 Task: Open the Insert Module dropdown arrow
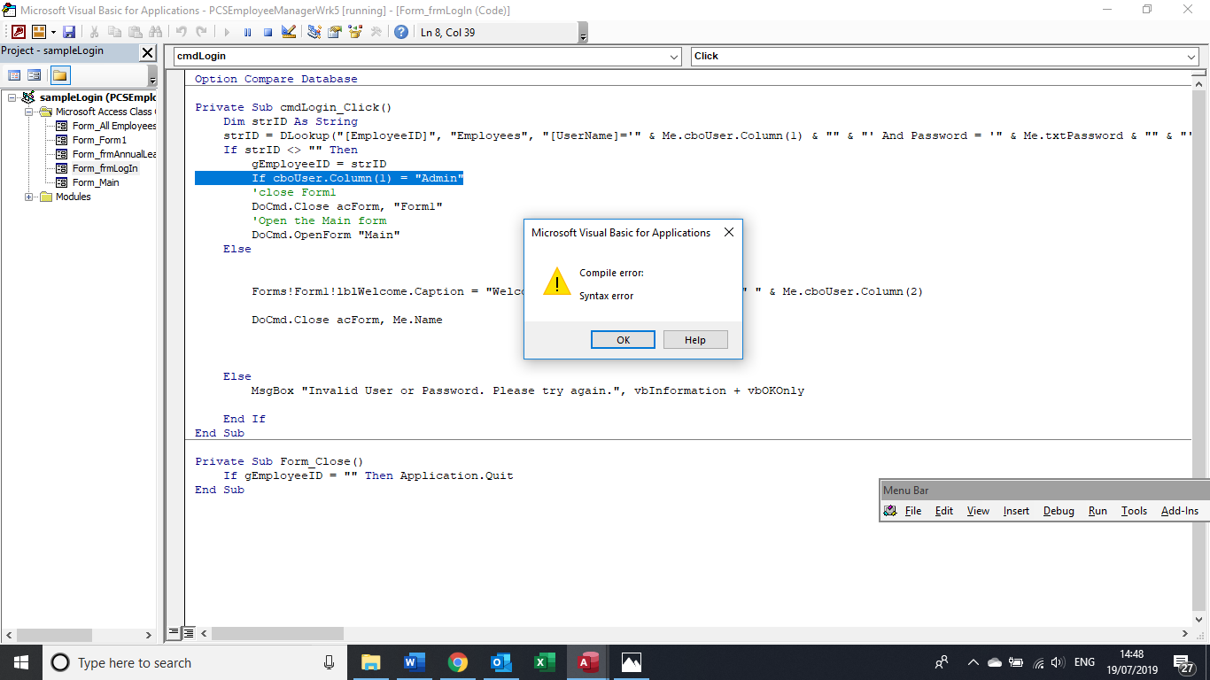point(53,32)
